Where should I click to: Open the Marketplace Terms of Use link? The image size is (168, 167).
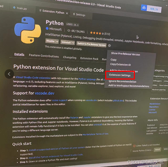(x=96, y=134)
